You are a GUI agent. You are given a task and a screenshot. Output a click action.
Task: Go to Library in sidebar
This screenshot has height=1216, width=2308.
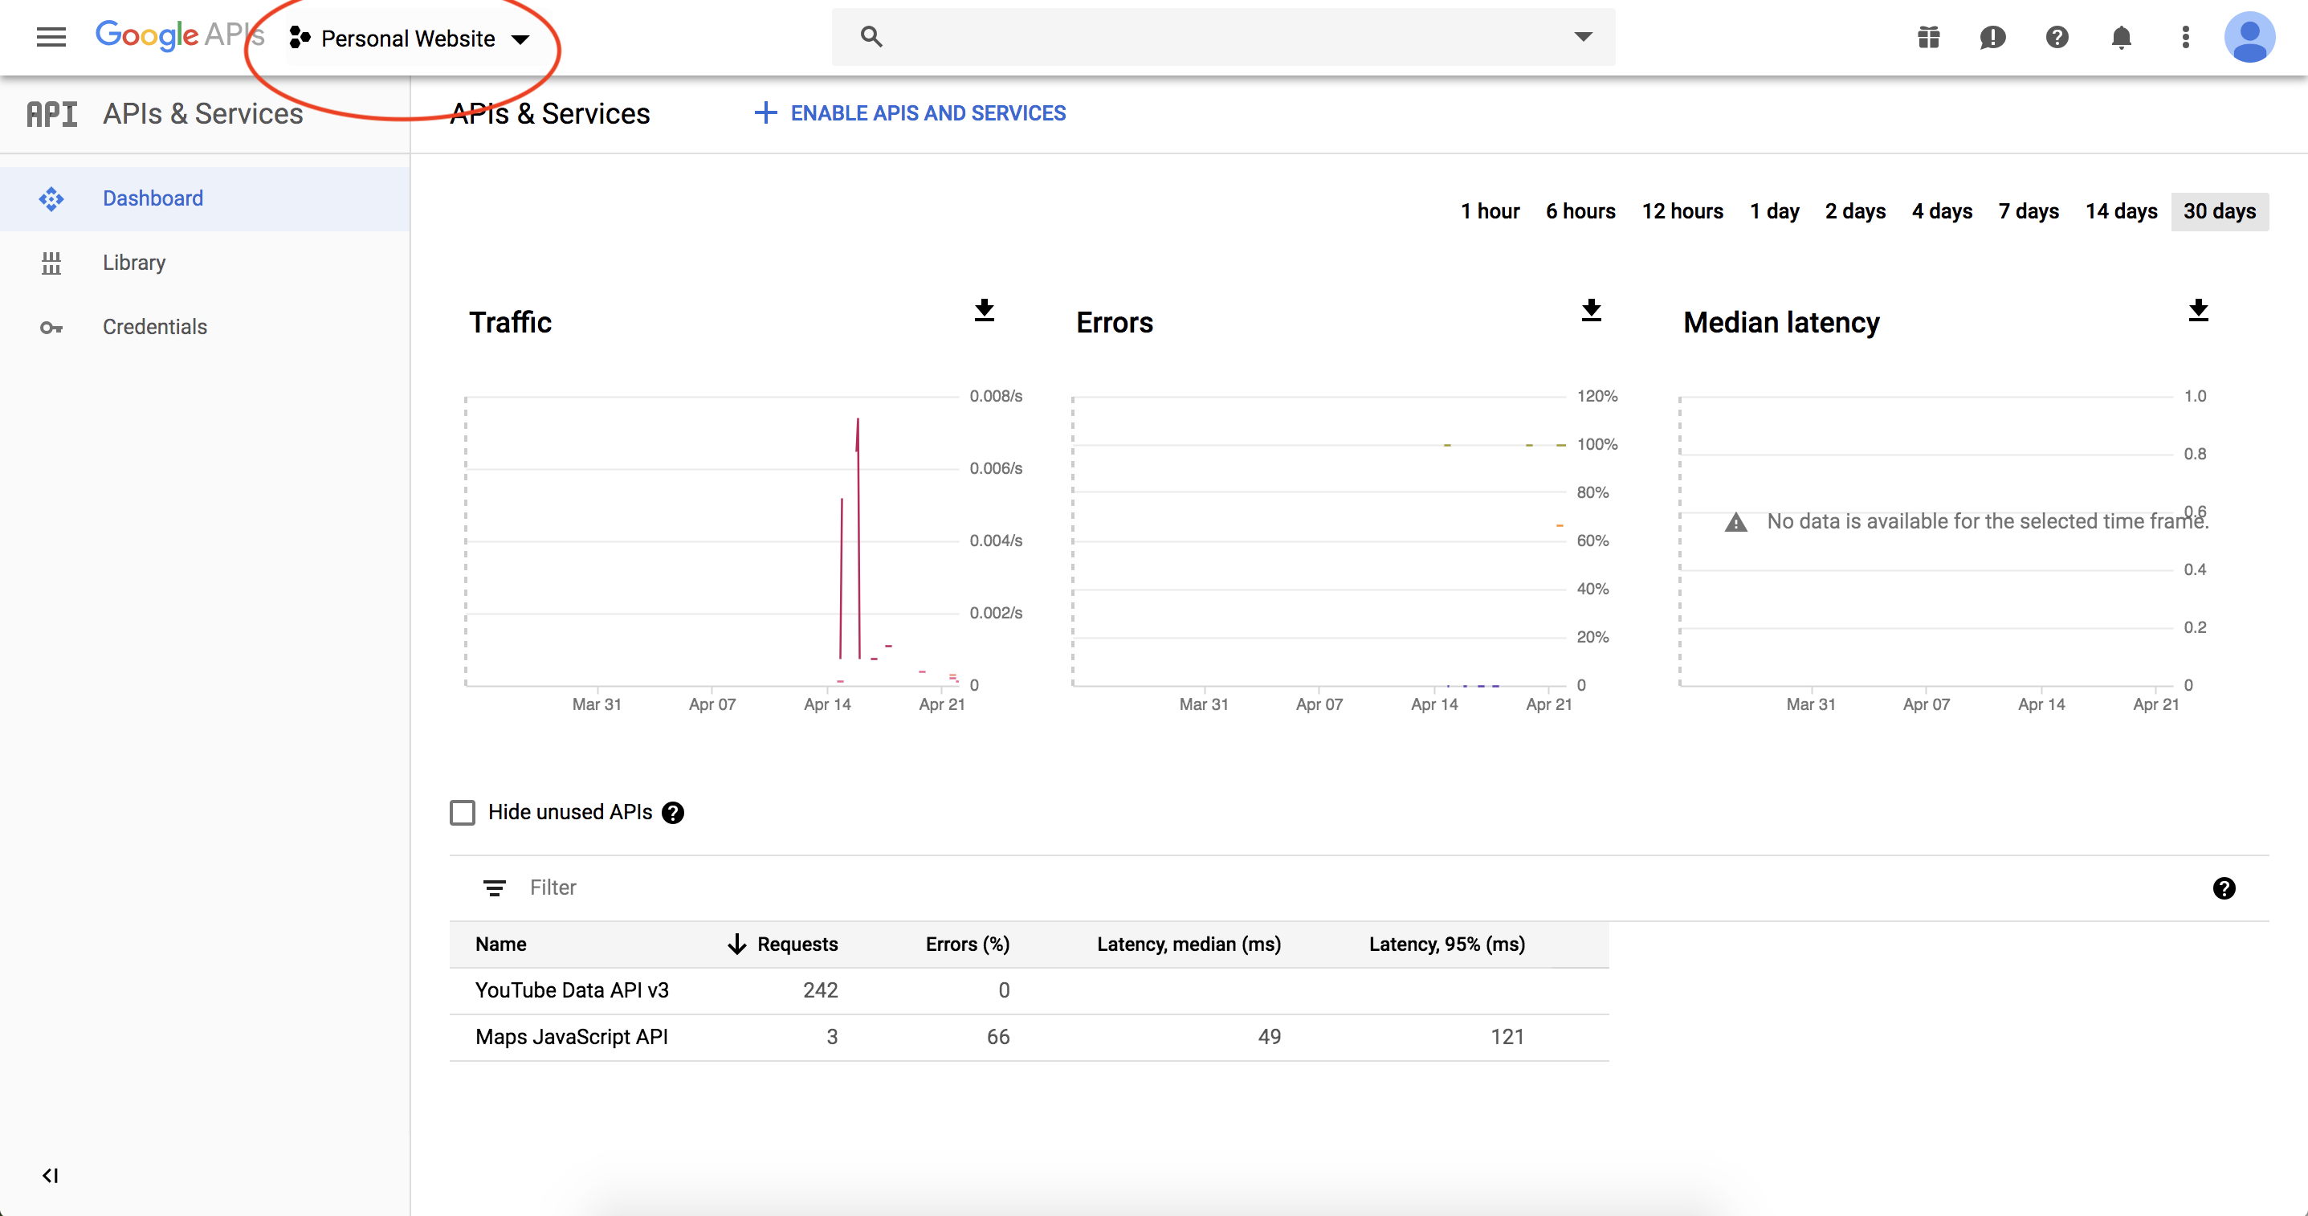point(133,263)
